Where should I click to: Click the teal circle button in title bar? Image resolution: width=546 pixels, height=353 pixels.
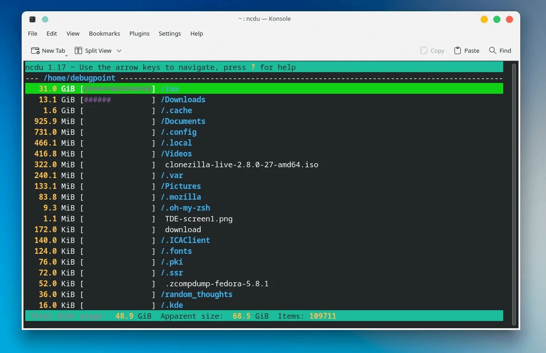click(45, 19)
